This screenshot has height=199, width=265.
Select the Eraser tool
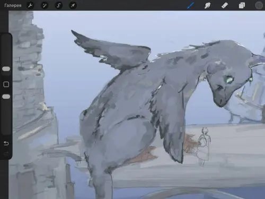225,5
